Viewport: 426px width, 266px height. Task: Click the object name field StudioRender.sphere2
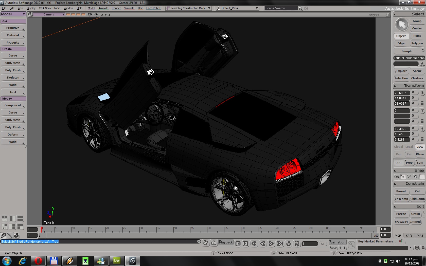point(409,58)
